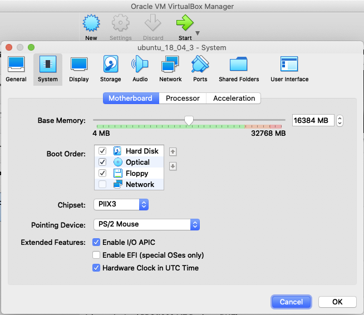Viewport: 364px width, 315px height.
Task: Open the Start button dropdown arrow
Action: click(198, 33)
